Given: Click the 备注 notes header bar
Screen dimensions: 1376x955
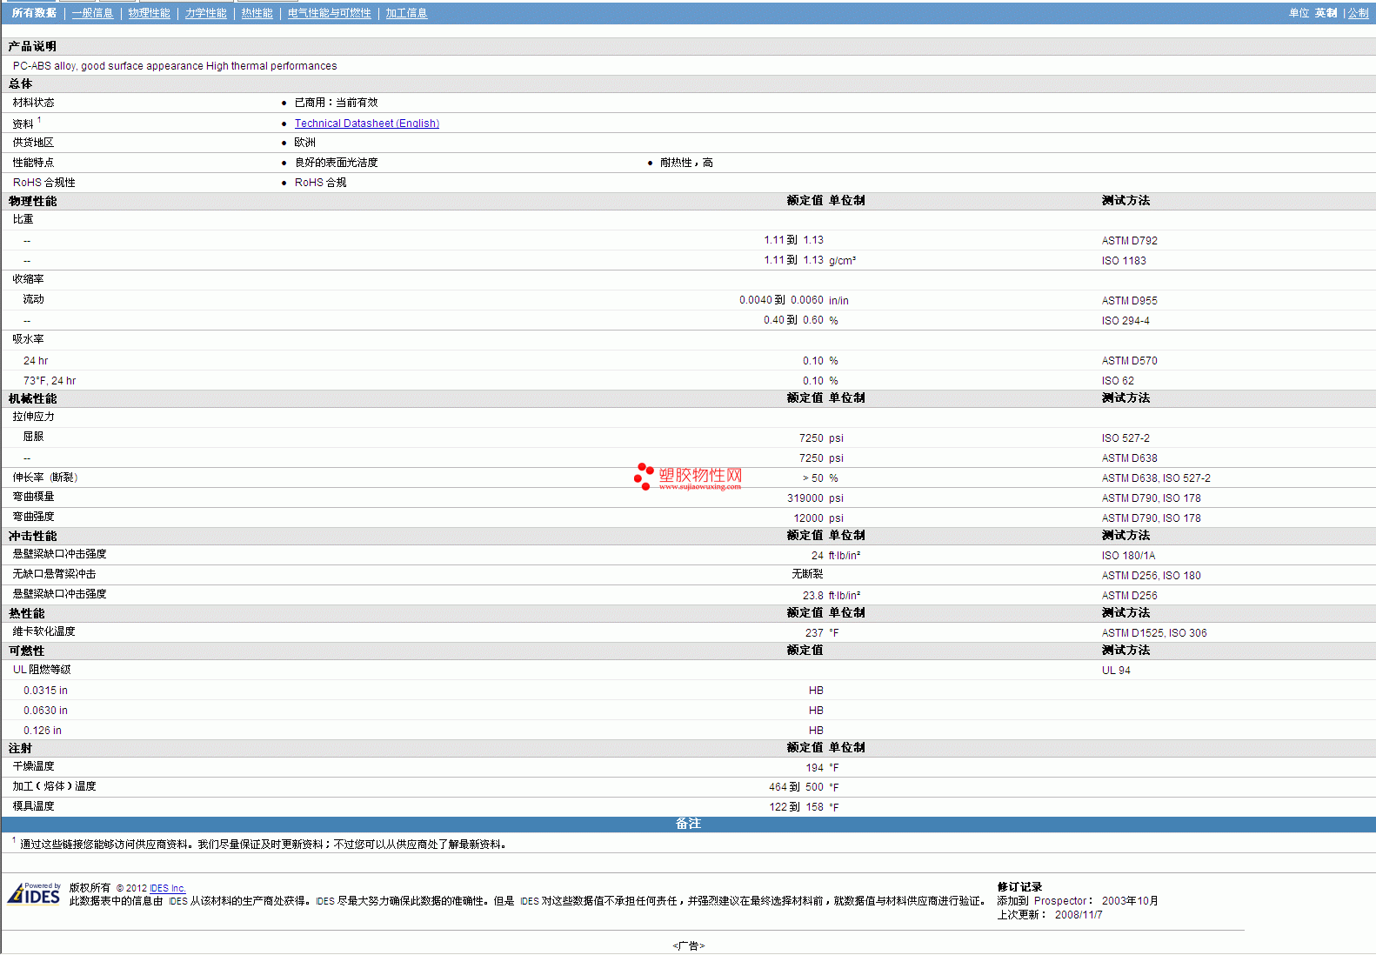Looking at the screenshot, I should pyautogui.click(x=688, y=824).
